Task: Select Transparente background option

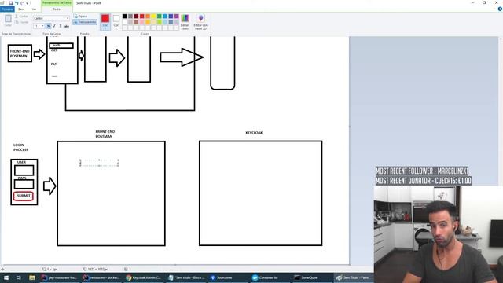Action: tap(85, 22)
